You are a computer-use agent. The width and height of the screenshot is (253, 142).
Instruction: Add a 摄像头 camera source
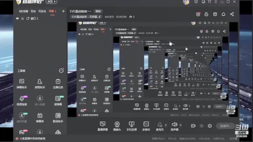click(x=117, y=126)
